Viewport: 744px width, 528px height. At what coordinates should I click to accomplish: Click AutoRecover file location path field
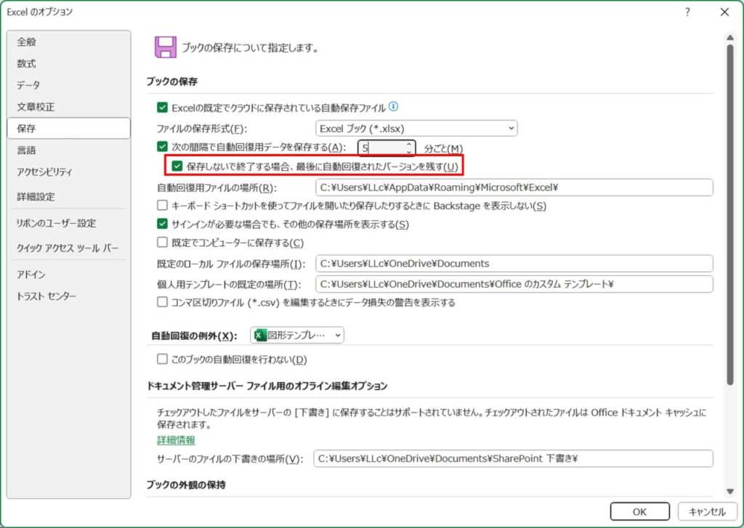[514, 187]
